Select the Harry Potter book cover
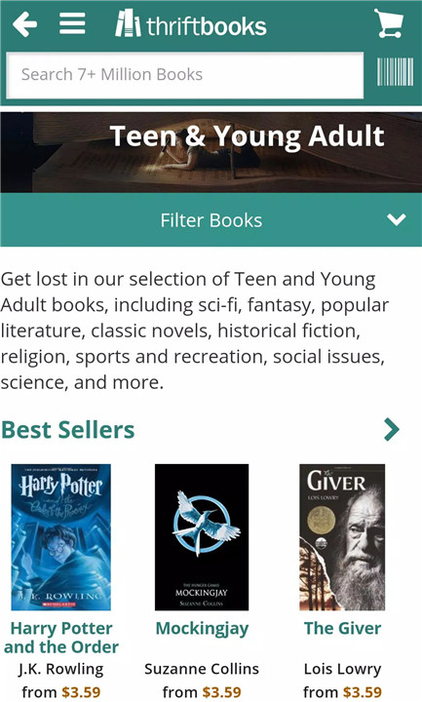Screen dimensions: 422x702 pyautogui.click(x=60, y=537)
